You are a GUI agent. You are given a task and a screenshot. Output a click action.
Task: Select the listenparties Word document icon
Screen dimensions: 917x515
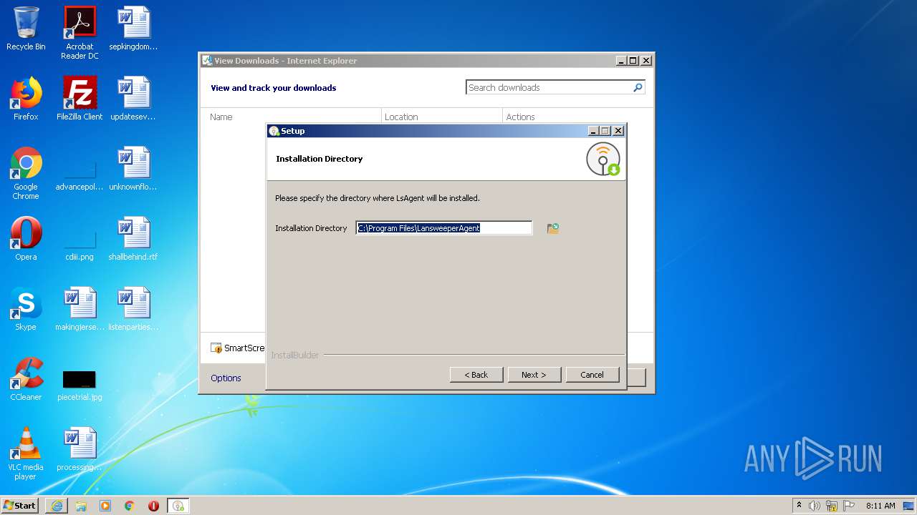[x=133, y=309]
